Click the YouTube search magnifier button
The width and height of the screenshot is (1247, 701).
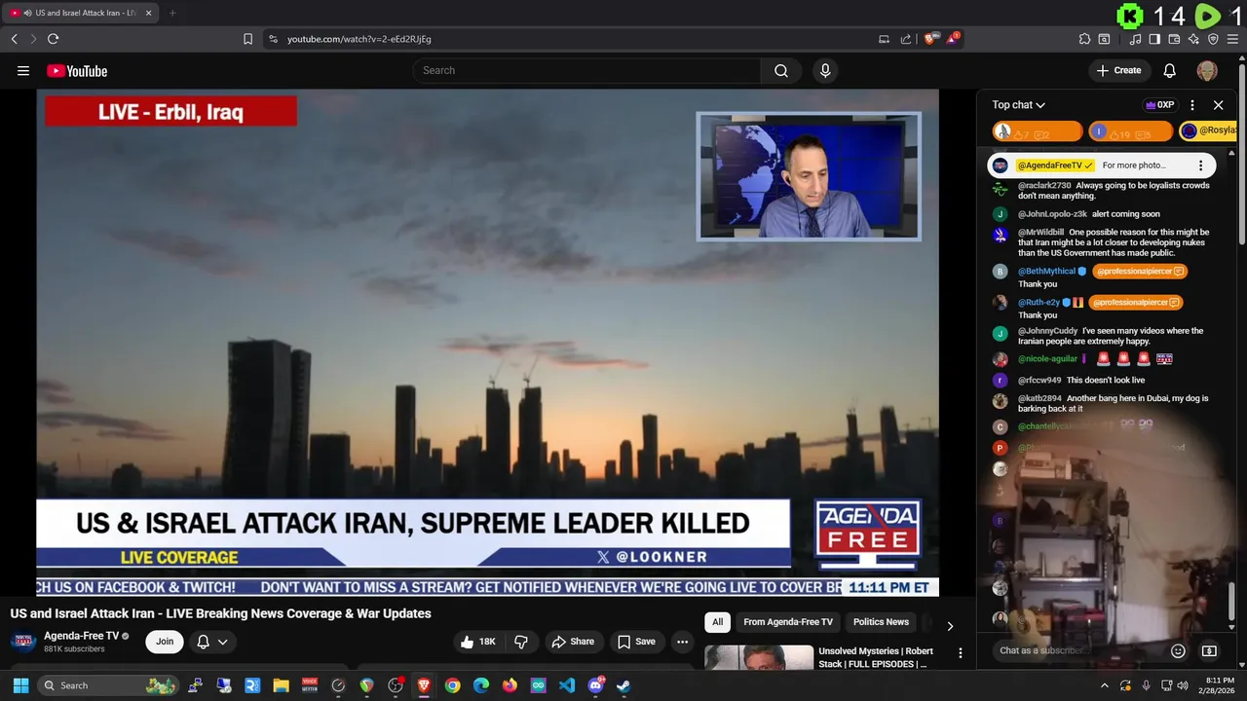781,70
